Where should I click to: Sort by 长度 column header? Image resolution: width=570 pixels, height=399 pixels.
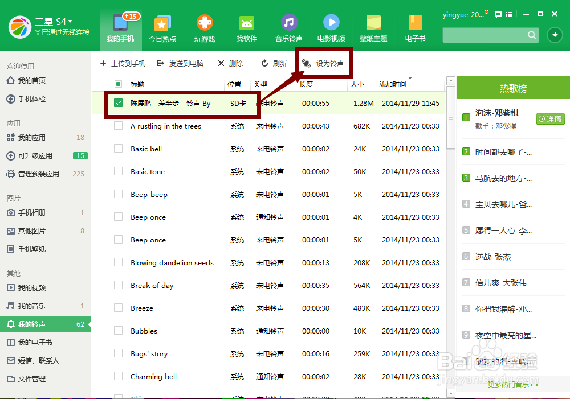(x=306, y=84)
